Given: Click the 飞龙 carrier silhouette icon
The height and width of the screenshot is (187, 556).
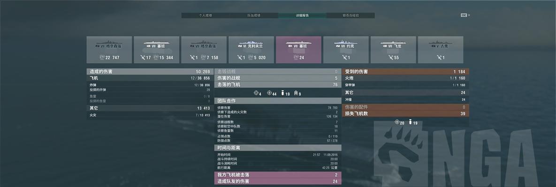Looking at the screenshot, I should pos(393,43).
